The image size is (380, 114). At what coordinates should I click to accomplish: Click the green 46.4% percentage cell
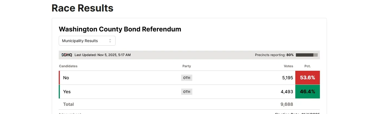point(307,92)
